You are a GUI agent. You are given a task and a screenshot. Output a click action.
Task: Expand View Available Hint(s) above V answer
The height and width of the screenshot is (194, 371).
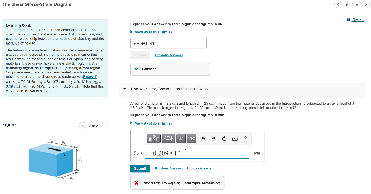151,32
